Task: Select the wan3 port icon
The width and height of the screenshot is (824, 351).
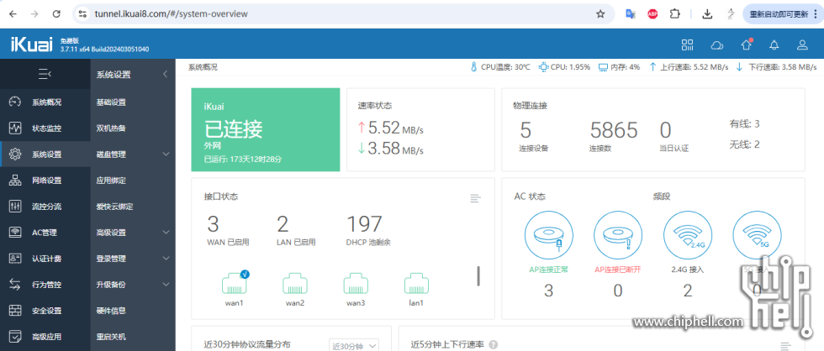Action: 356,283
